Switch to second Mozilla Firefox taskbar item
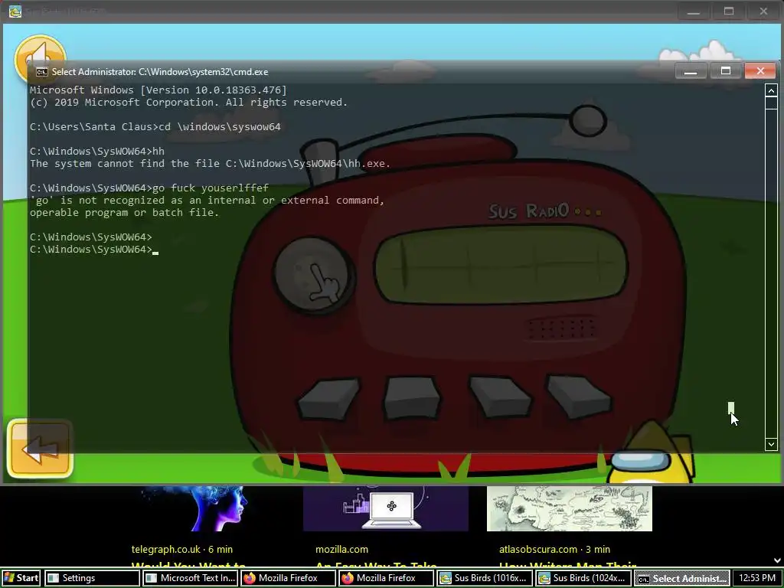 point(386,578)
